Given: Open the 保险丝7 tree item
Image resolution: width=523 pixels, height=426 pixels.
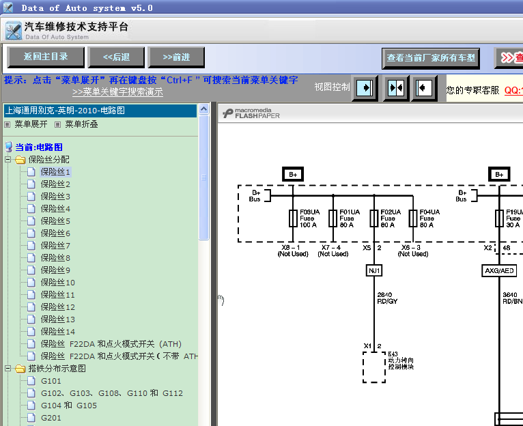Looking at the screenshot, I should [55, 246].
